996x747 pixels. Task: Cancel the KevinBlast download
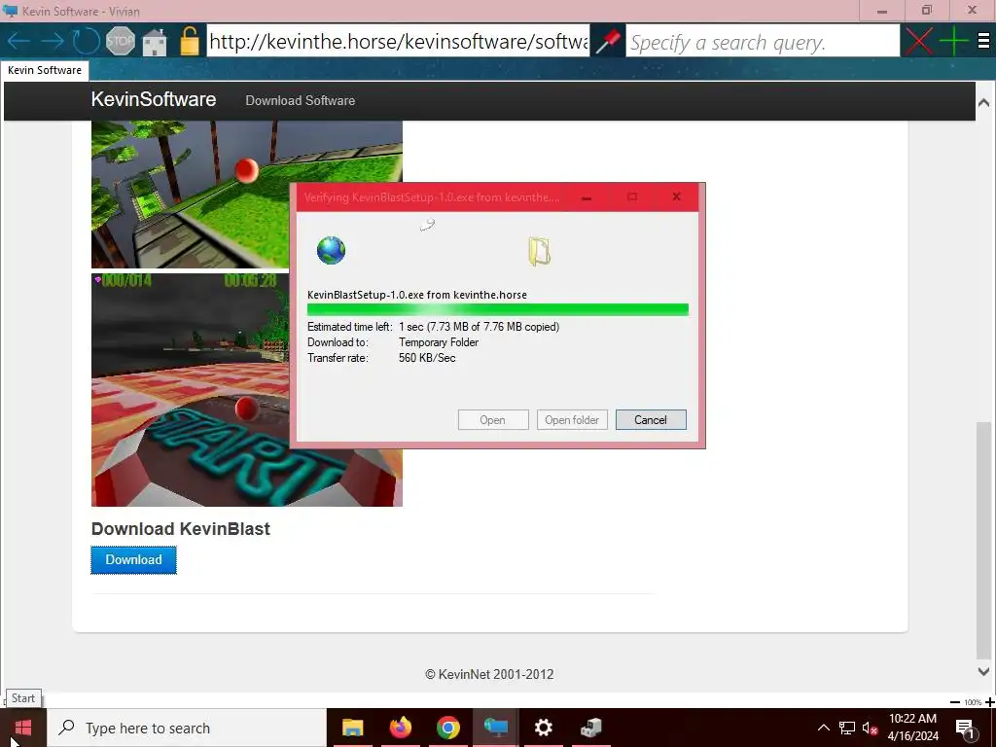pos(651,420)
